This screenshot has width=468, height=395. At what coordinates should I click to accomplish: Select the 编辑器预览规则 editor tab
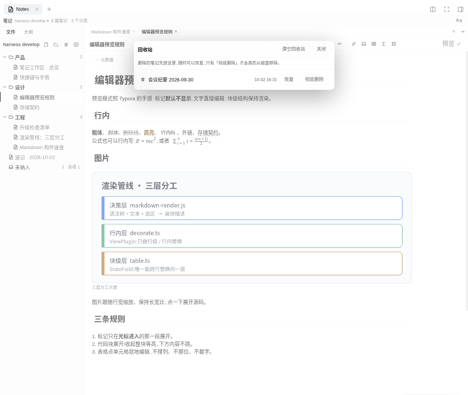click(157, 32)
